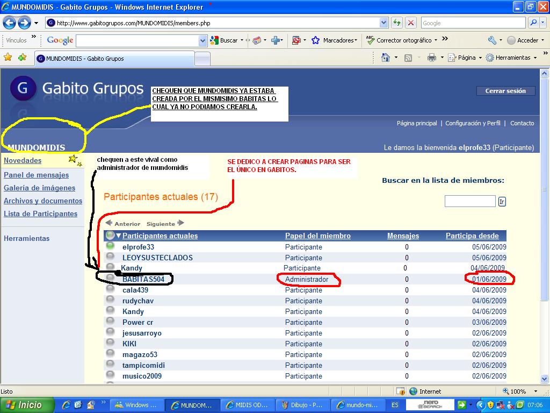Sort by Papel del miembro column
The height and width of the screenshot is (413, 550).
(318, 236)
